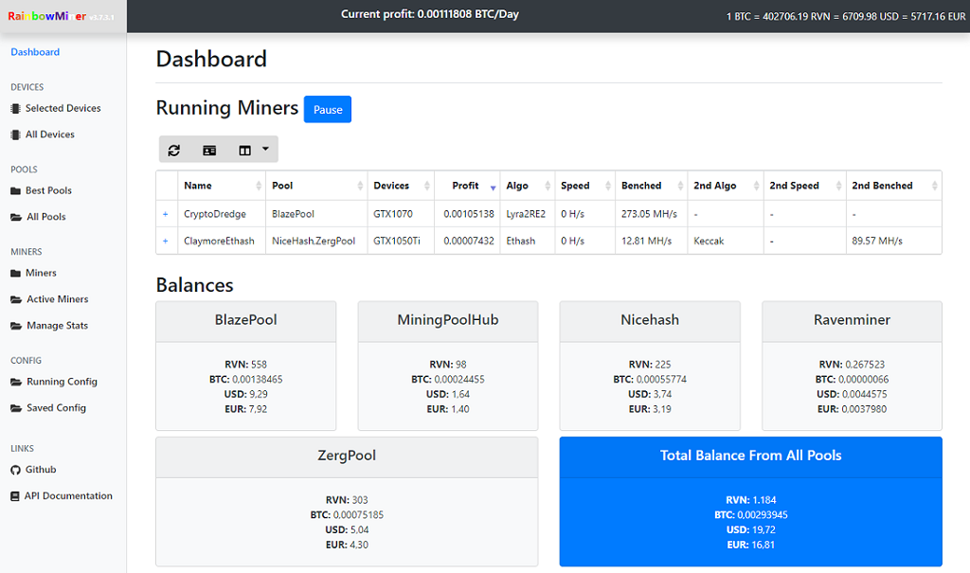Click the Manage Stats folder icon
This screenshot has height=573, width=970.
[x=15, y=326]
